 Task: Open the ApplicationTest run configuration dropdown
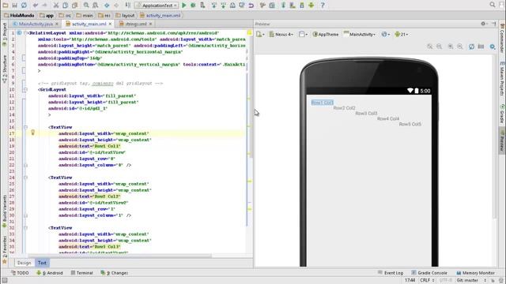point(157,6)
